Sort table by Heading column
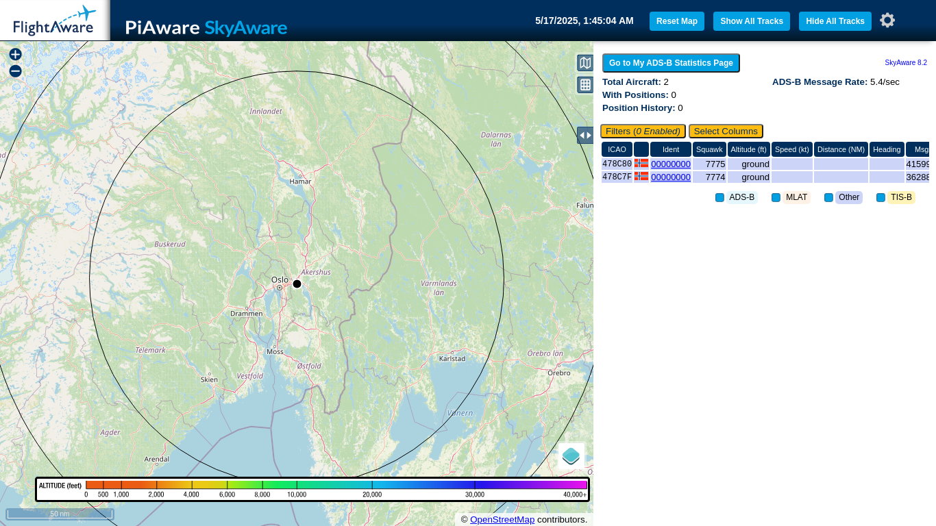This screenshot has width=936, height=526. pos(887,149)
